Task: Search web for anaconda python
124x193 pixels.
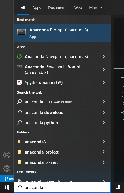Action: [62, 123]
